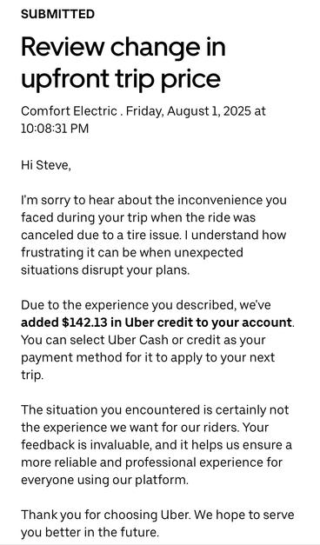320x545 pixels.
Task: Select the 'Review change in upfront trip price' heading
Action: click(123, 63)
